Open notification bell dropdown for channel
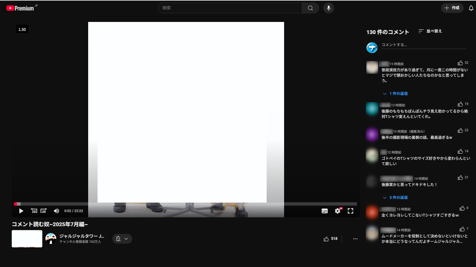476x267 pixels. click(122, 239)
